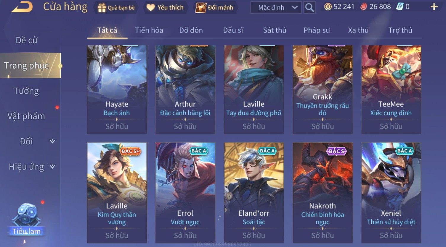Open Đổi mảnh fragment exchange
446x247 pixels.
click(x=200, y=8)
